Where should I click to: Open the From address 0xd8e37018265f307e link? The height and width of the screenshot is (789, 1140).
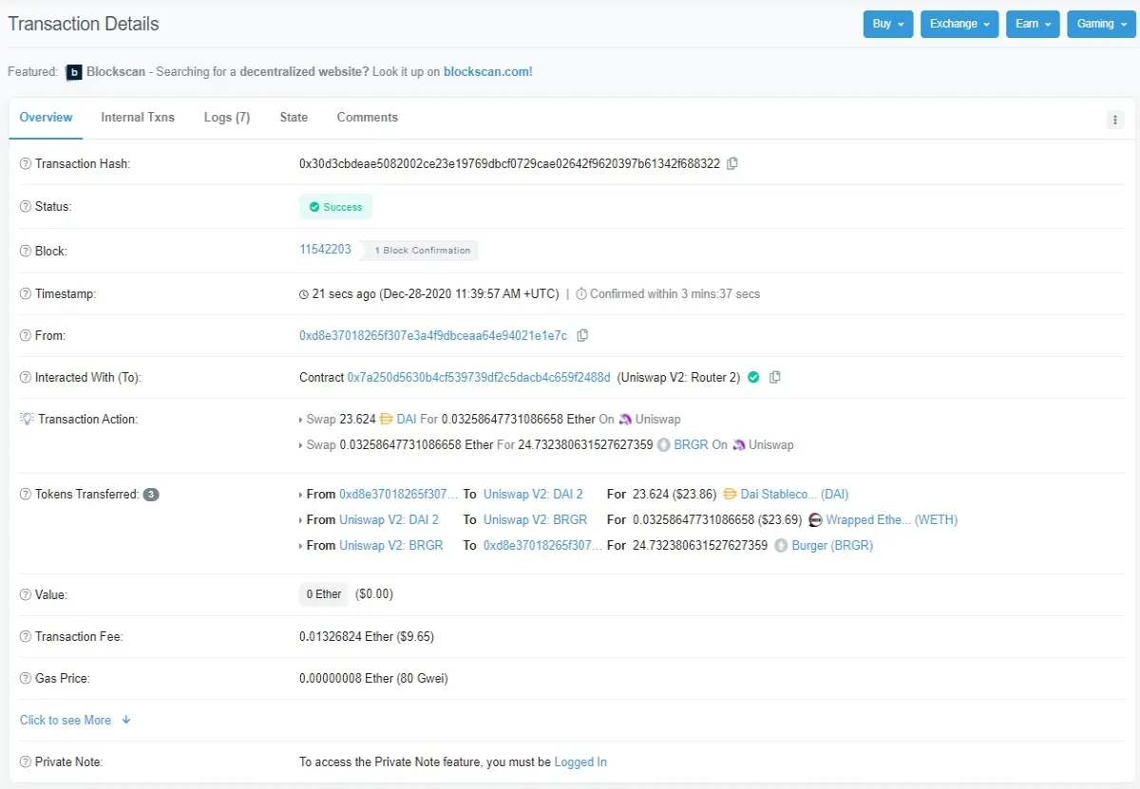pyautogui.click(x=433, y=336)
